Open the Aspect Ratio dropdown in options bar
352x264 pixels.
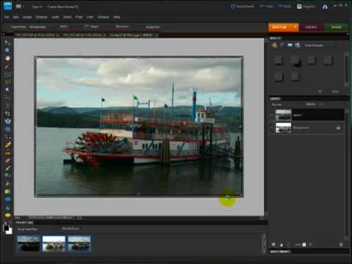[x=37, y=27]
